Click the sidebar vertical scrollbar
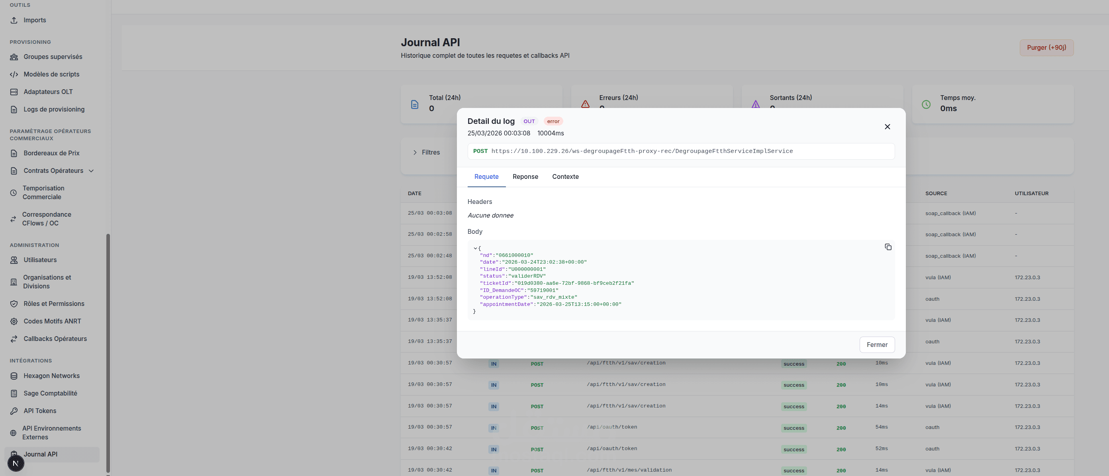The height and width of the screenshot is (476, 1109). point(108,353)
